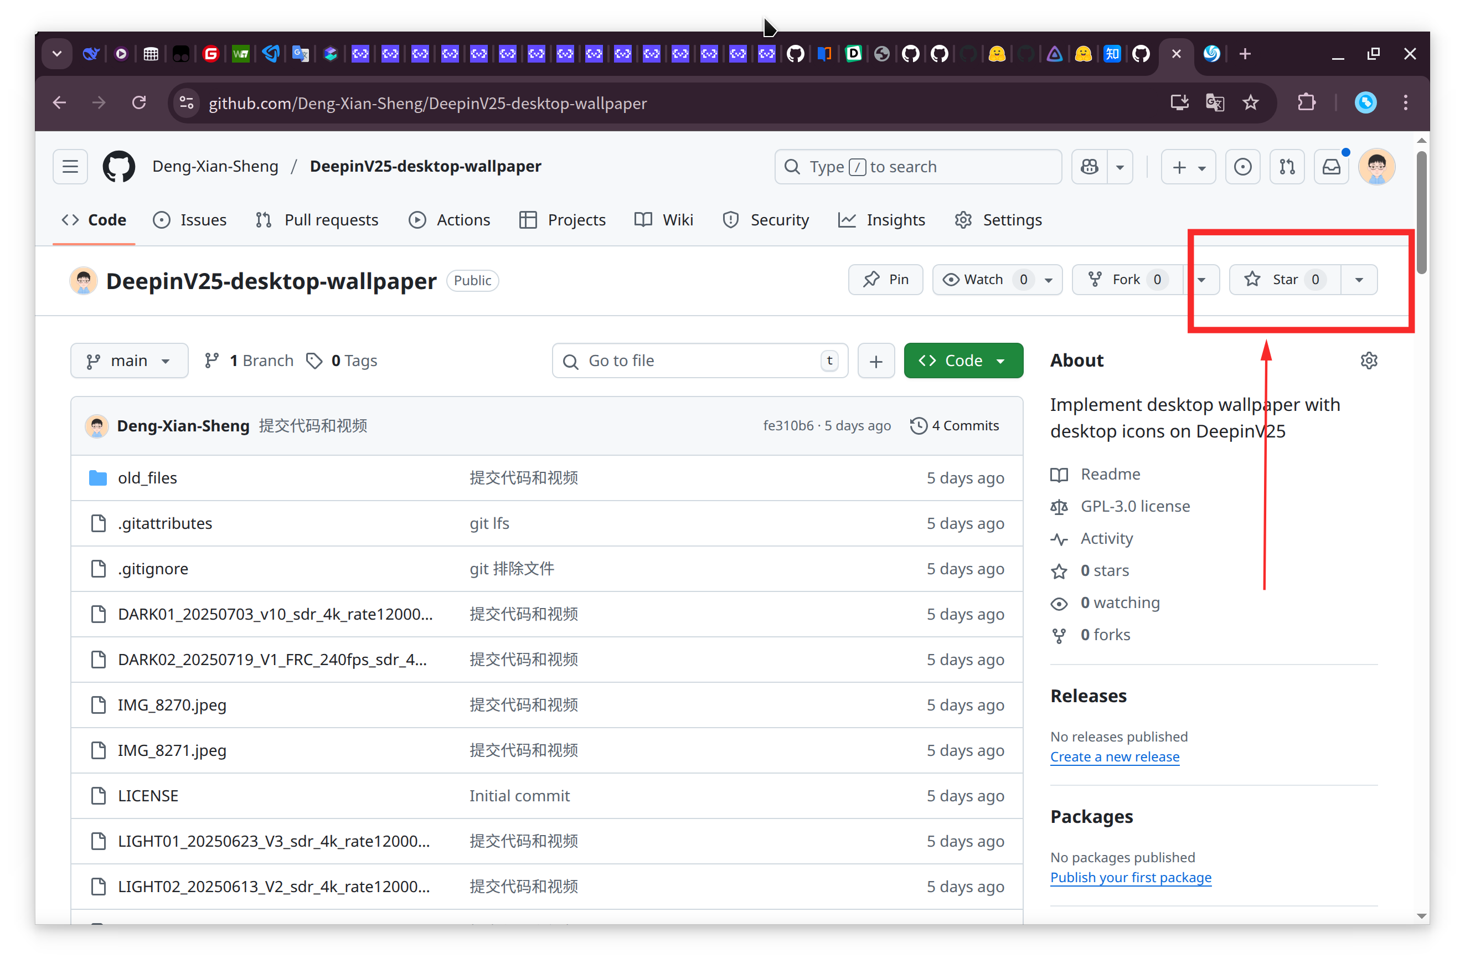Open the old_files folder
1465x963 pixels.
(x=147, y=478)
